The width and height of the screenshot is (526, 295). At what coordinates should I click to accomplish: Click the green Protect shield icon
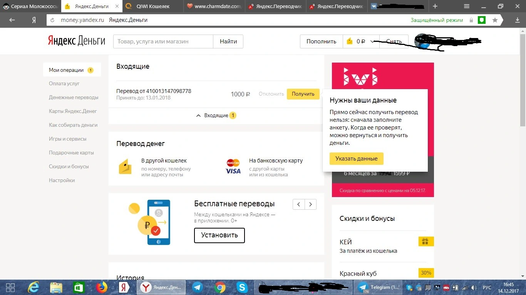tap(482, 20)
